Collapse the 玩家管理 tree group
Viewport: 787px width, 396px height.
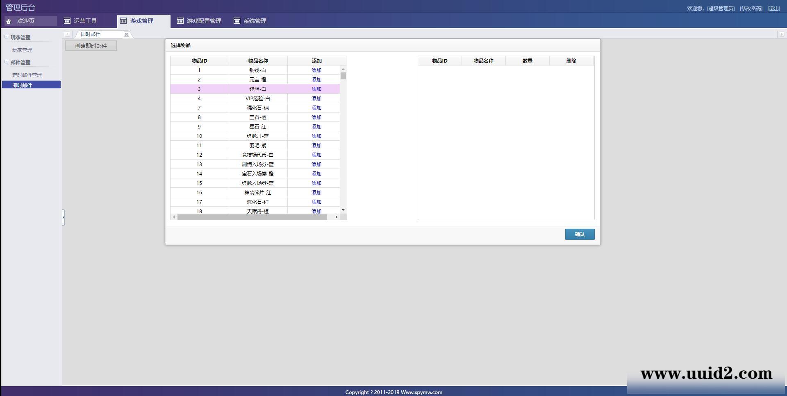click(x=7, y=37)
